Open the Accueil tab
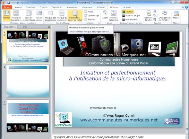Viewport: 189px width, 139px height. [x=18, y=7]
